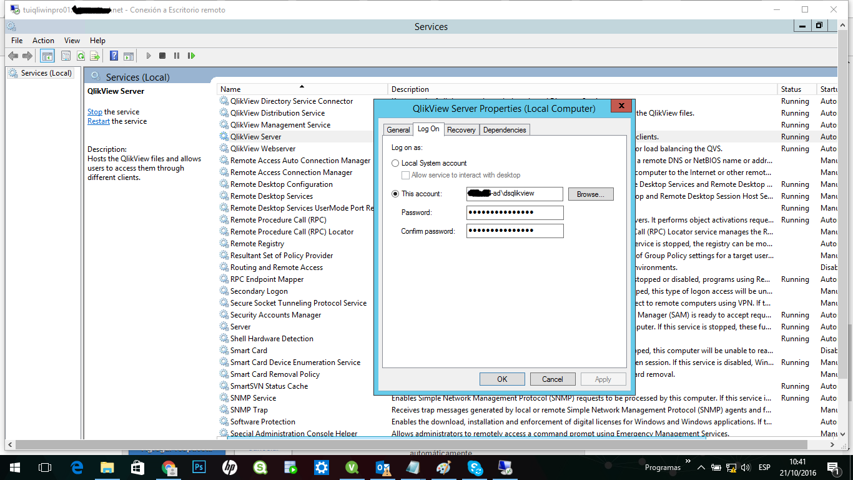Image resolution: width=853 pixels, height=480 pixels.
Task: Click the This account name field
Action: (x=515, y=194)
